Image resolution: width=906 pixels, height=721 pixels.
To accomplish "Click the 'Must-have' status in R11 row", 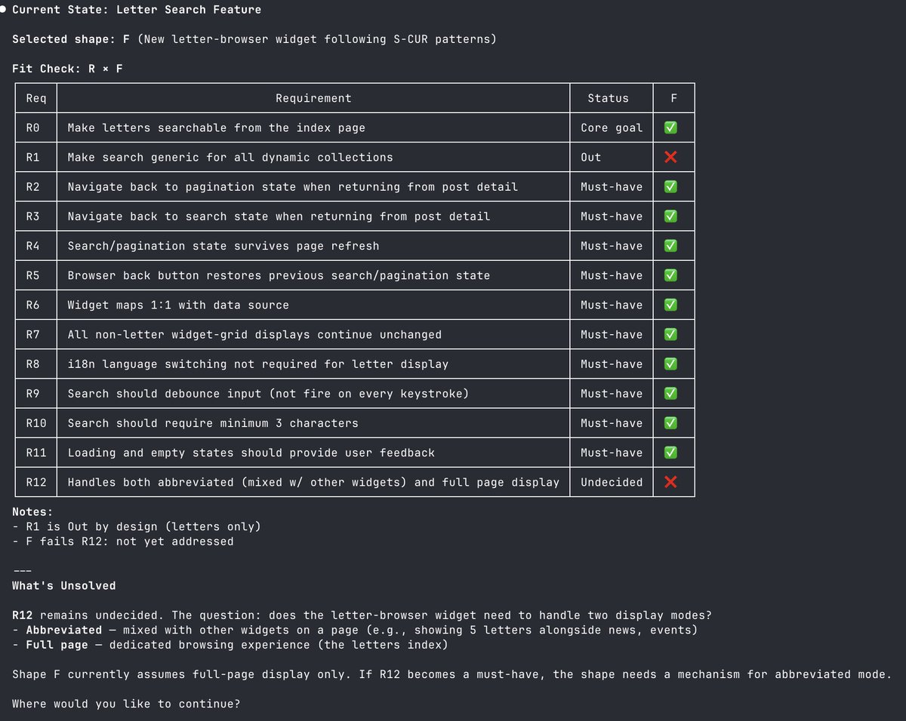I will click(612, 453).
